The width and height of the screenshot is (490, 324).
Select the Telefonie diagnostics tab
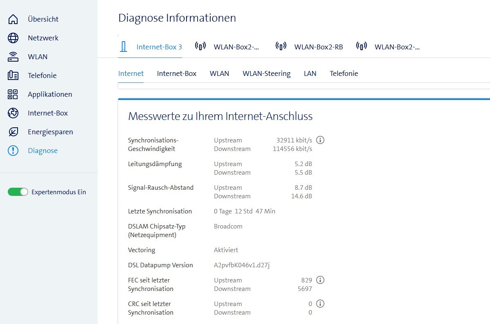click(344, 73)
